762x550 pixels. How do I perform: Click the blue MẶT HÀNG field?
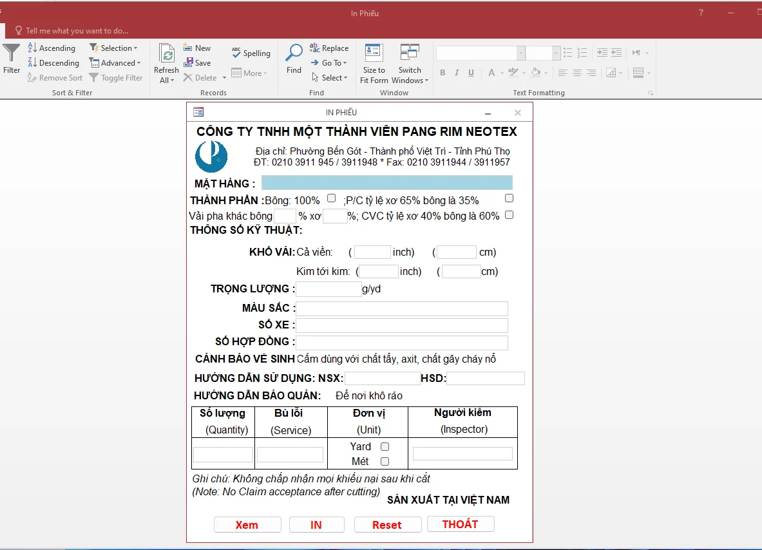pos(386,183)
